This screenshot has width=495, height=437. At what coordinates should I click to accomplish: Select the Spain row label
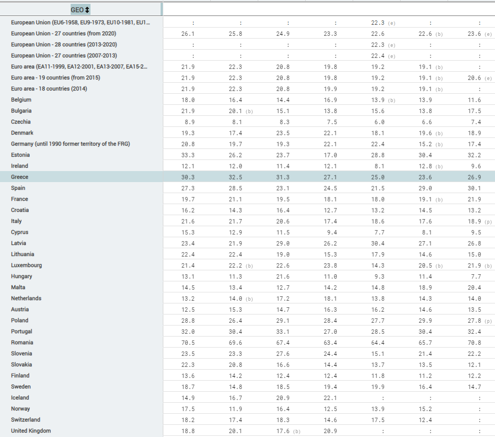(x=18, y=188)
